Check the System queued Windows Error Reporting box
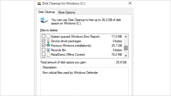The image size is (171, 96). (x=44, y=36)
